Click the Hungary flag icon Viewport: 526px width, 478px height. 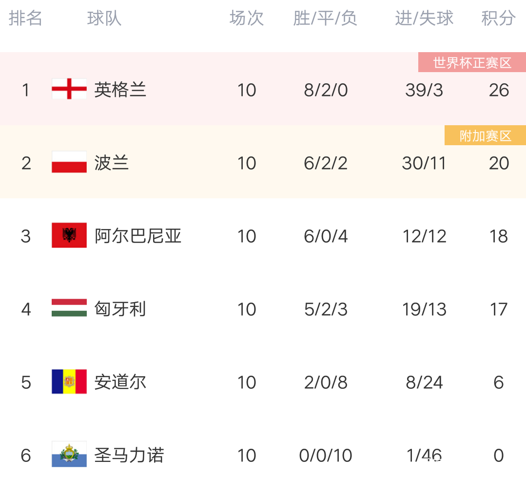pyautogui.click(x=69, y=309)
